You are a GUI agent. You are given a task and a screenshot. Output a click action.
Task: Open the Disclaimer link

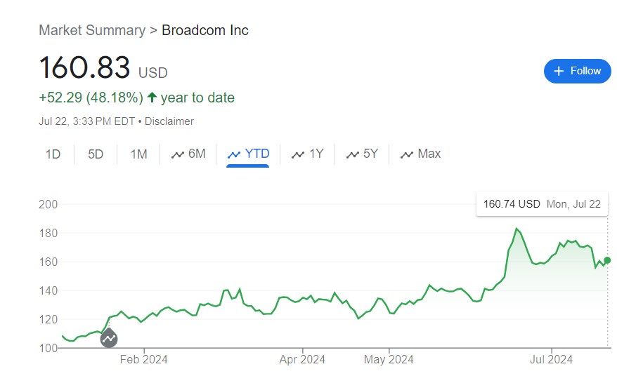pyautogui.click(x=169, y=121)
